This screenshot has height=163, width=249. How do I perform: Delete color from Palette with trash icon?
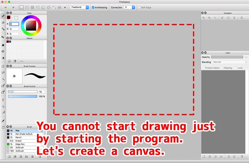[x=15, y=61]
